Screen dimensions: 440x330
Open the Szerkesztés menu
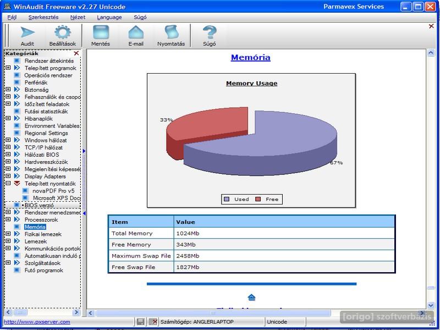pos(43,18)
